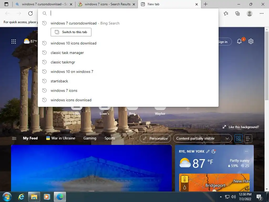Image resolution: width=269 pixels, height=202 pixels.
Task: Click the more feed topics ellipsis
Action: [x=132, y=138]
